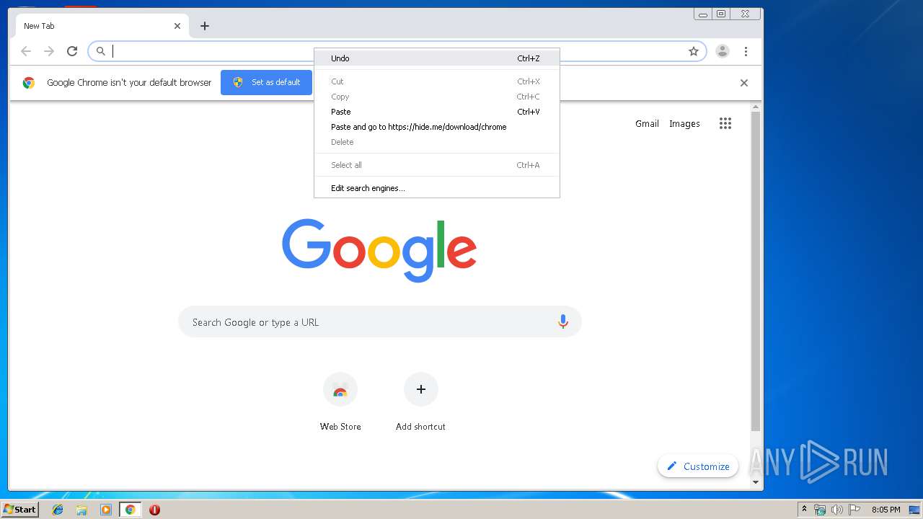The height and width of the screenshot is (519, 923).
Task: Click the page scrollbar up arrow
Action: [756, 107]
